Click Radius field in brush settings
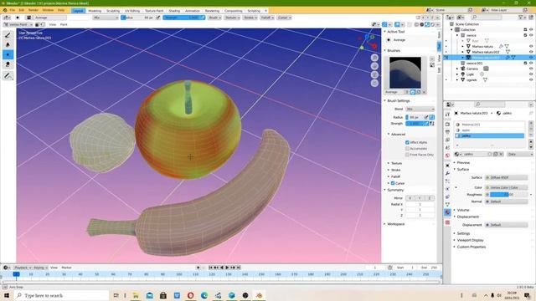This screenshot has width=536, height=301. (x=415, y=117)
